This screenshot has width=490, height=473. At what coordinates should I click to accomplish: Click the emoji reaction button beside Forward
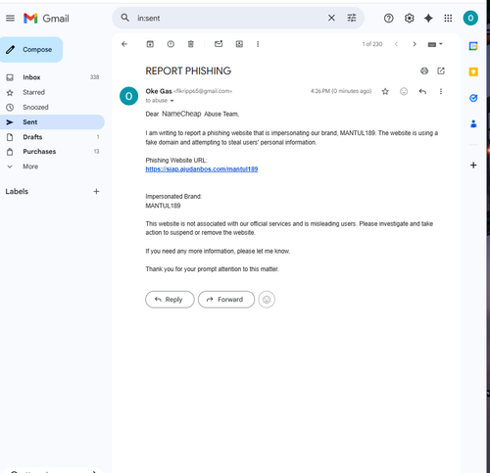coord(267,300)
